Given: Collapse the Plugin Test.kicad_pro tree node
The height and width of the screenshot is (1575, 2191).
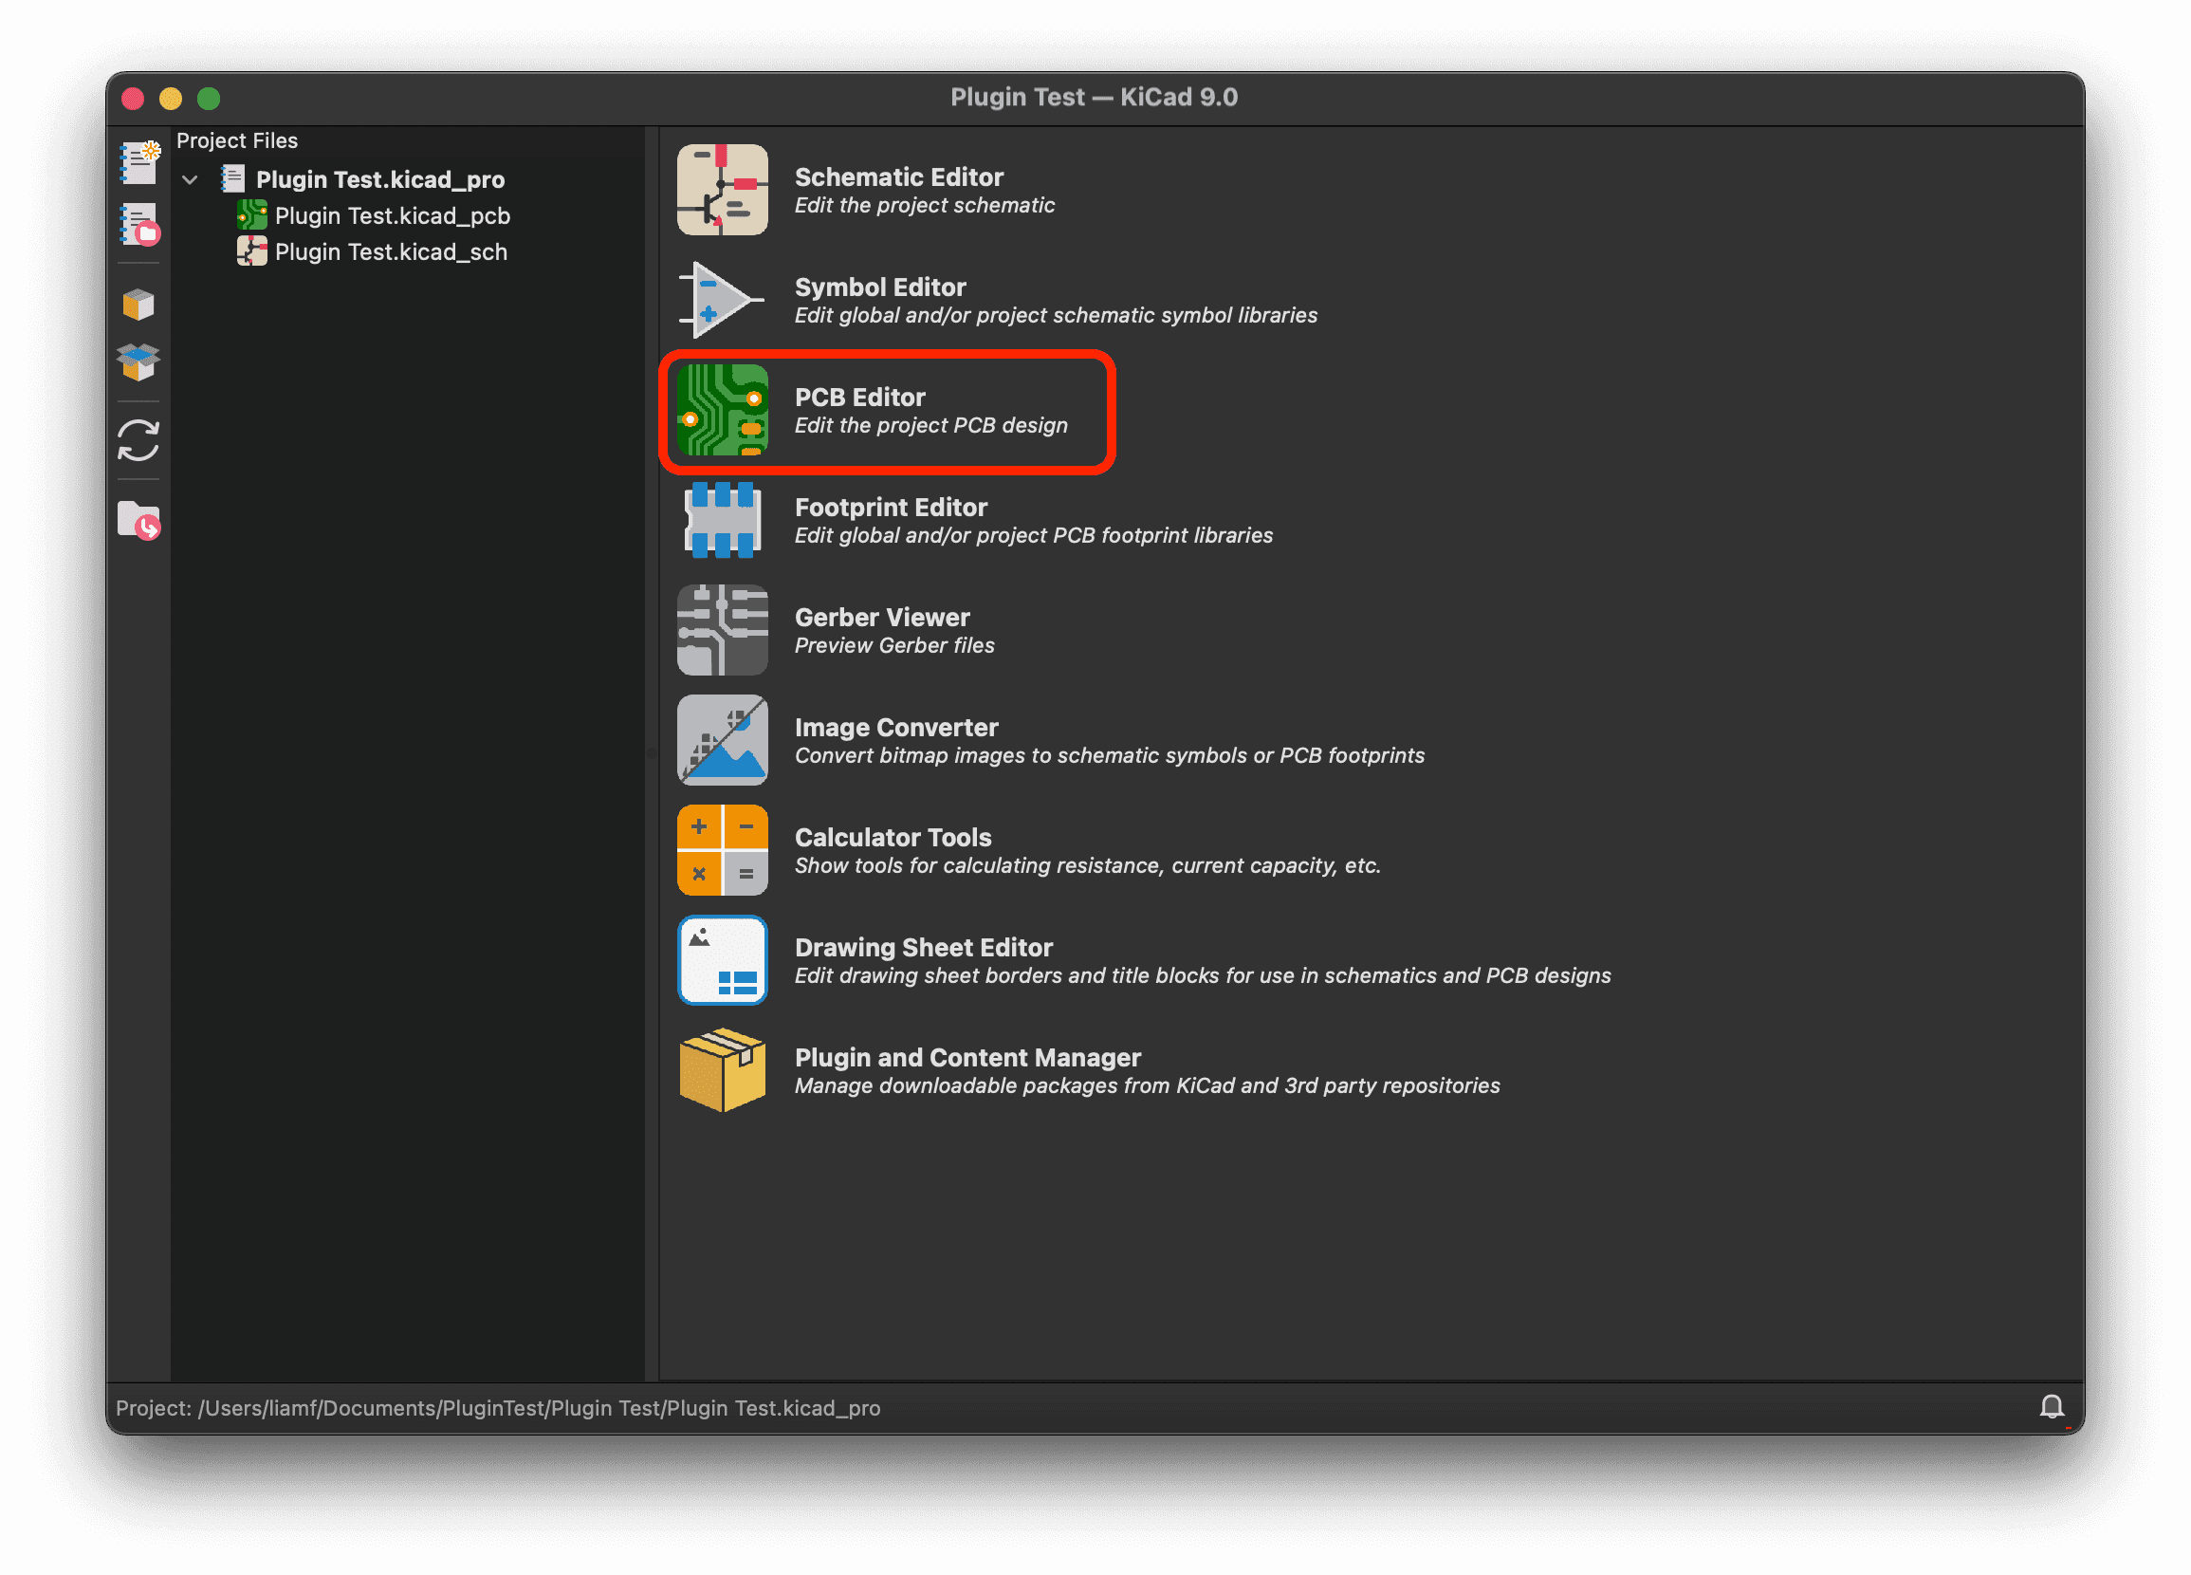Looking at the screenshot, I should 191,179.
